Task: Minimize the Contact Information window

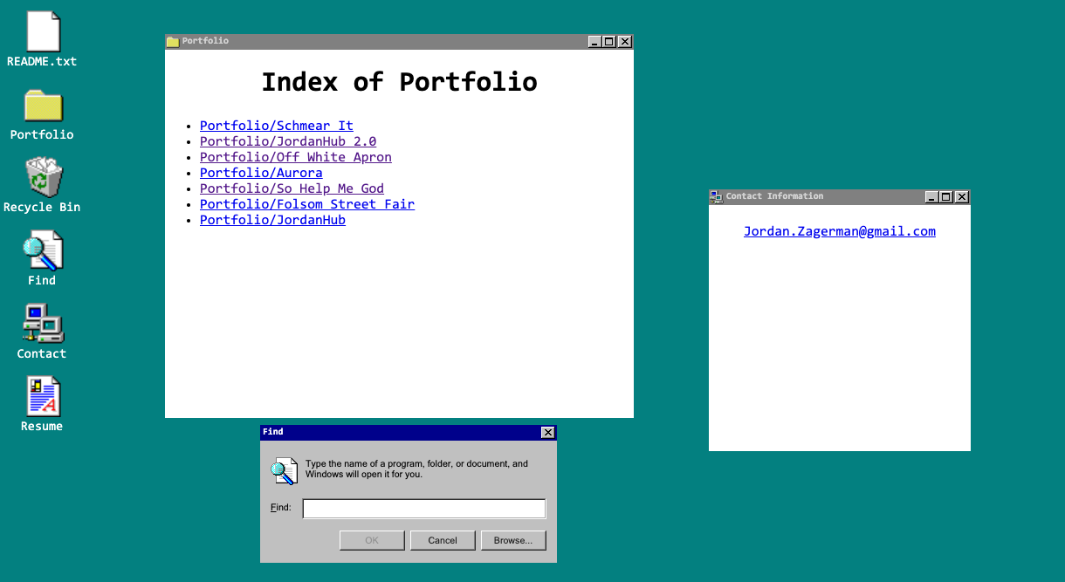Action: 931,197
